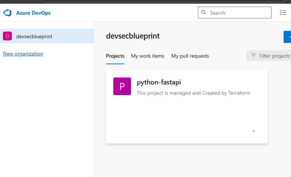This screenshot has width=291, height=177.
Task: Select devsecblueprint organization in sidebar
Action: [x=34, y=36]
